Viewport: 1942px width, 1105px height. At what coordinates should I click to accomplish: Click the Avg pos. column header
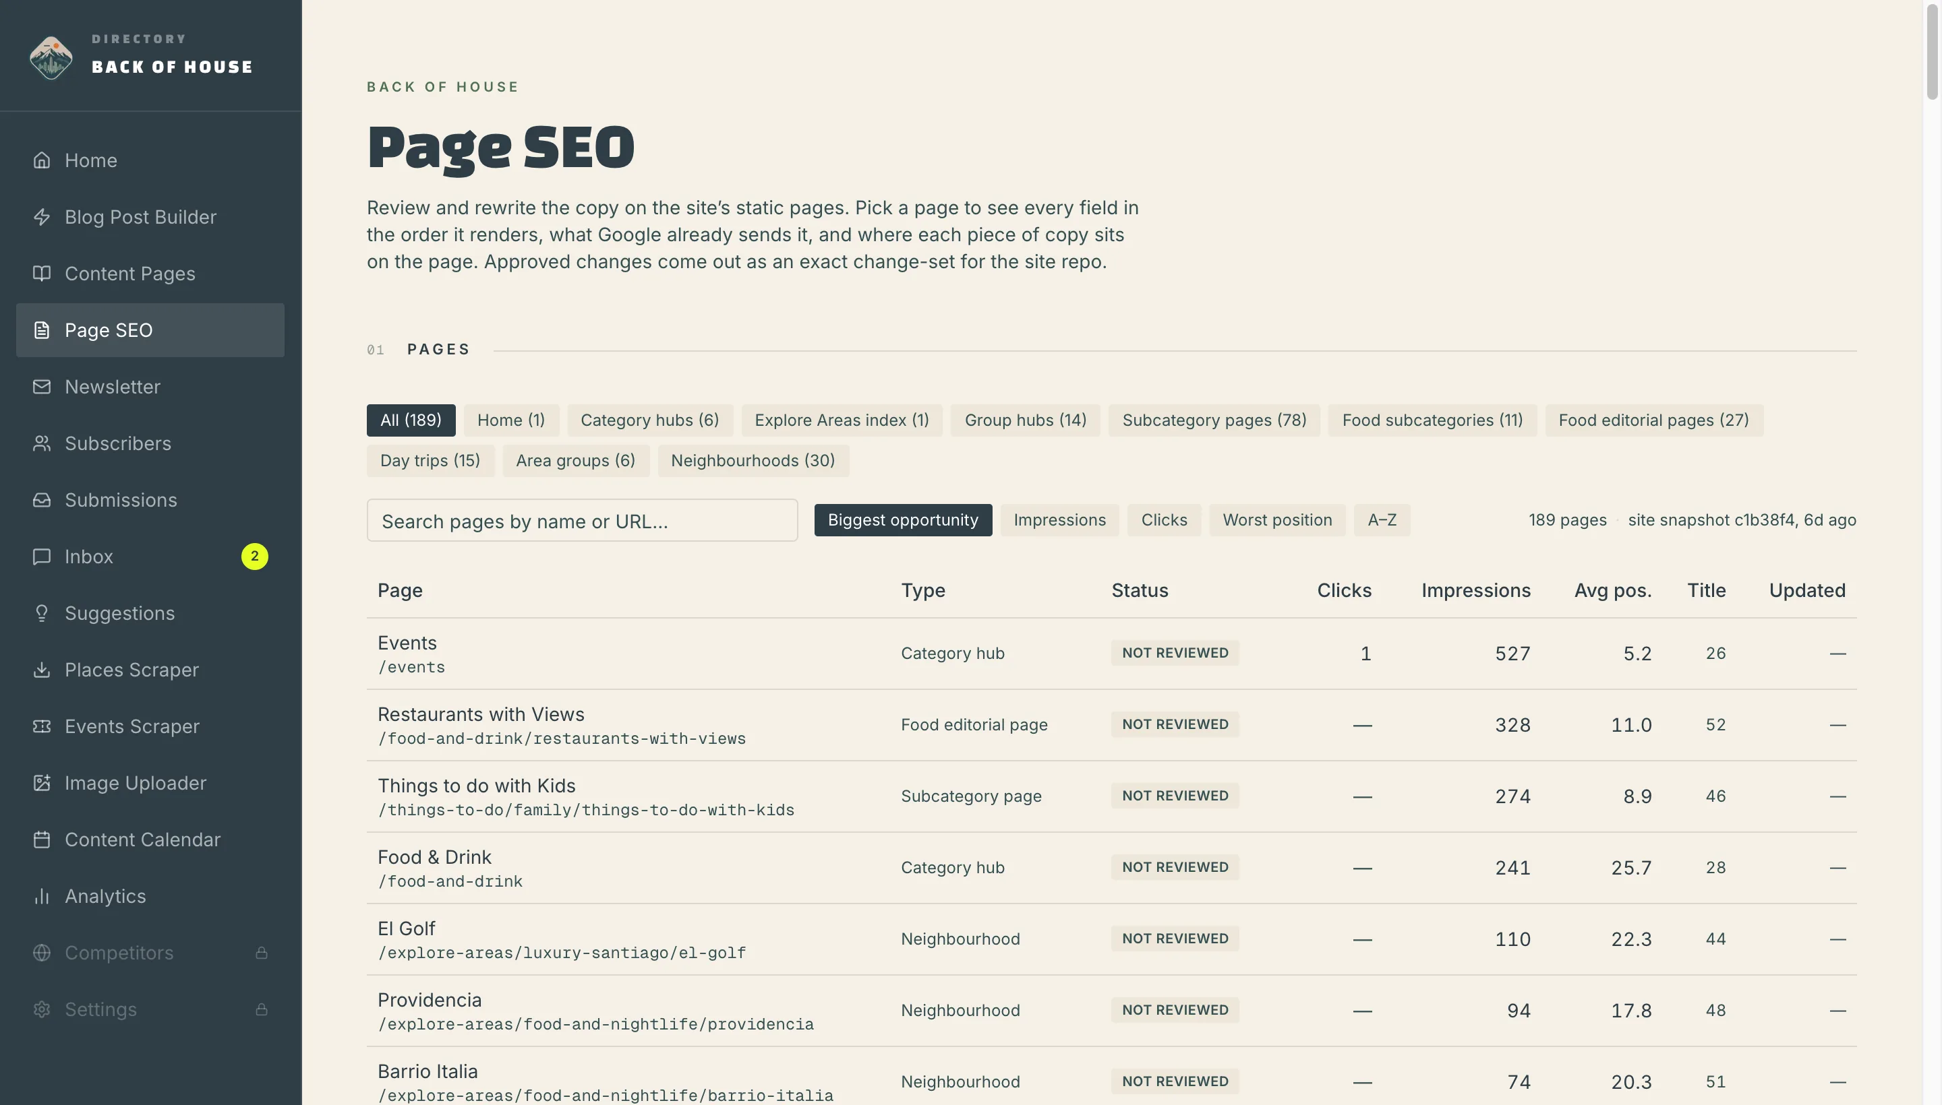1612,590
